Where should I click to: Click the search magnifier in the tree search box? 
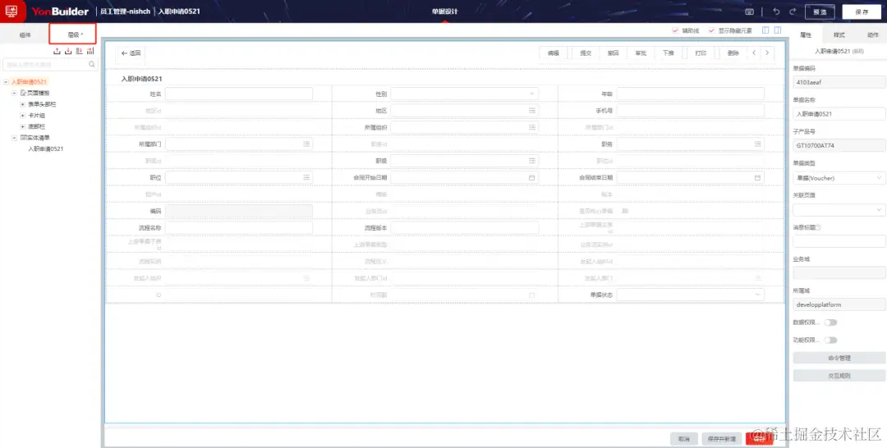tap(92, 64)
